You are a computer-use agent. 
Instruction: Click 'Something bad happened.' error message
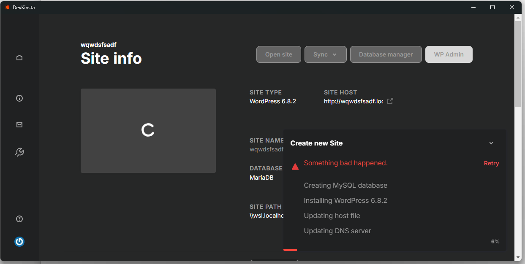pyautogui.click(x=346, y=163)
